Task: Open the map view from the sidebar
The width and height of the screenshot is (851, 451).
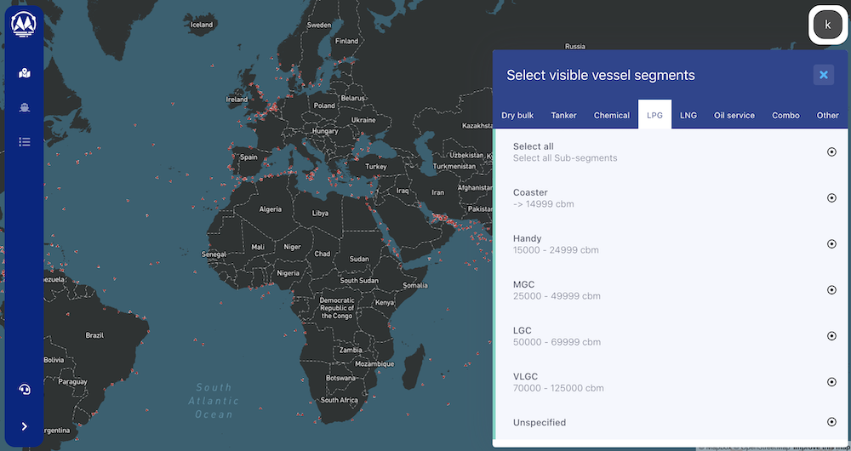Action: (25, 73)
